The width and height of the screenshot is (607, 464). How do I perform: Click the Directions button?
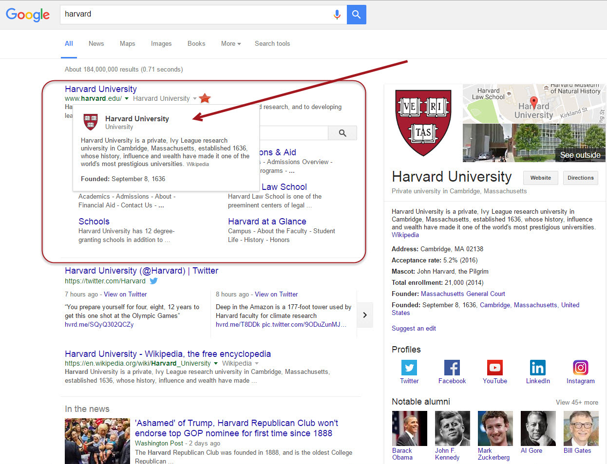pyautogui.click(x=580, y=178)
